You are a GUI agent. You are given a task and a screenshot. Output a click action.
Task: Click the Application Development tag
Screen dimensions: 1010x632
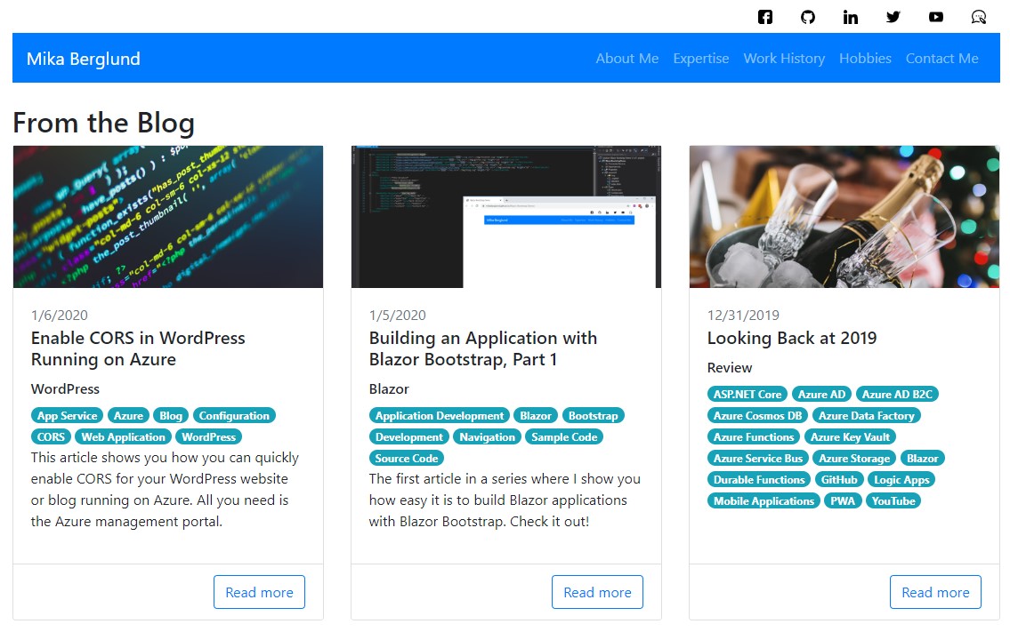(x=440, y=416)
